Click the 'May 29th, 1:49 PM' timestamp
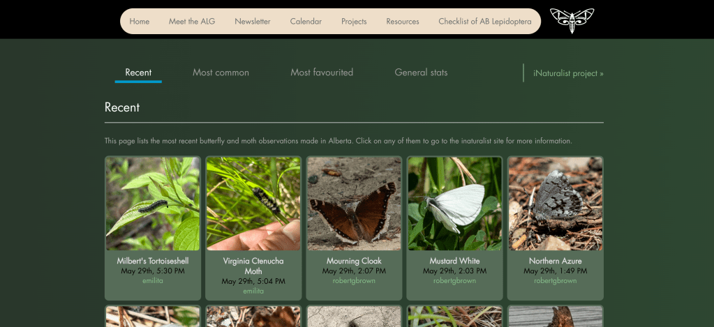The width and height of the screenshot is (714, 327). click(x=556, y=271)
